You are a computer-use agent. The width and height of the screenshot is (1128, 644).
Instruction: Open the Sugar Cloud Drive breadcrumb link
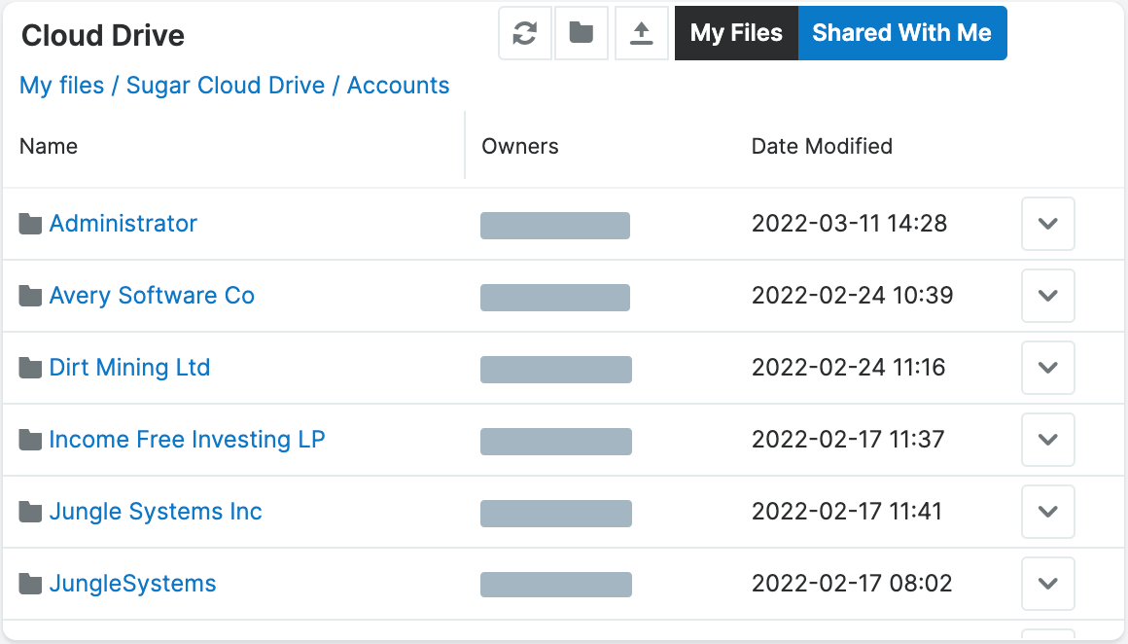click(228, 86)
